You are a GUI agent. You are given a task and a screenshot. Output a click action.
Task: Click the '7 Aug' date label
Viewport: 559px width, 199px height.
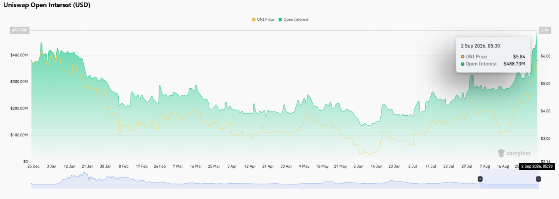tap(484, 166)
